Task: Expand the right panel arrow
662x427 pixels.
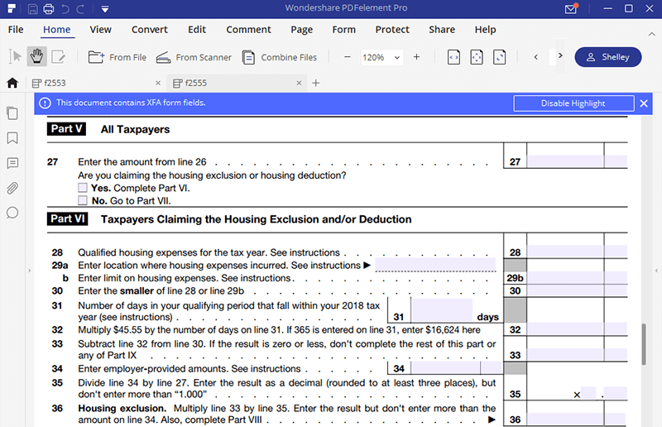Action: 656,271
